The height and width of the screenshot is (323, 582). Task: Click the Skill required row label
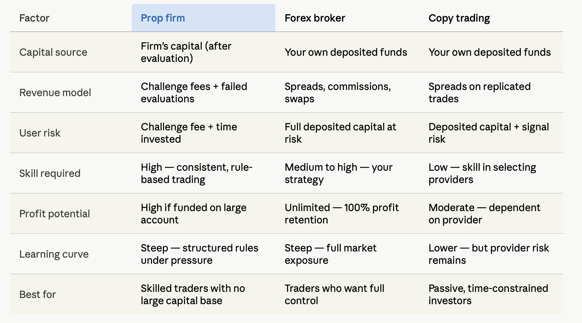50,173
